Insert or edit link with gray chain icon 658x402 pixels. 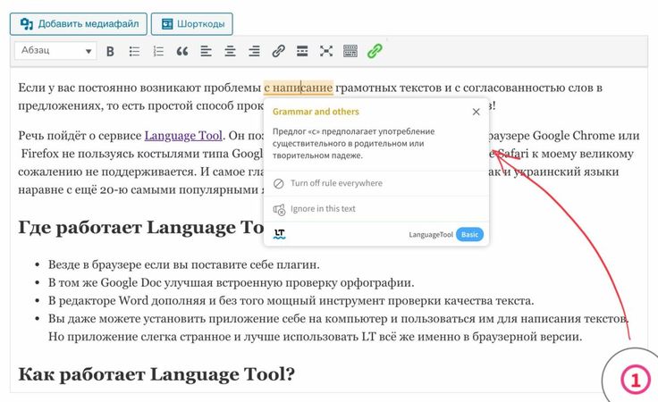pyautogui.click(x=278, y=51)
